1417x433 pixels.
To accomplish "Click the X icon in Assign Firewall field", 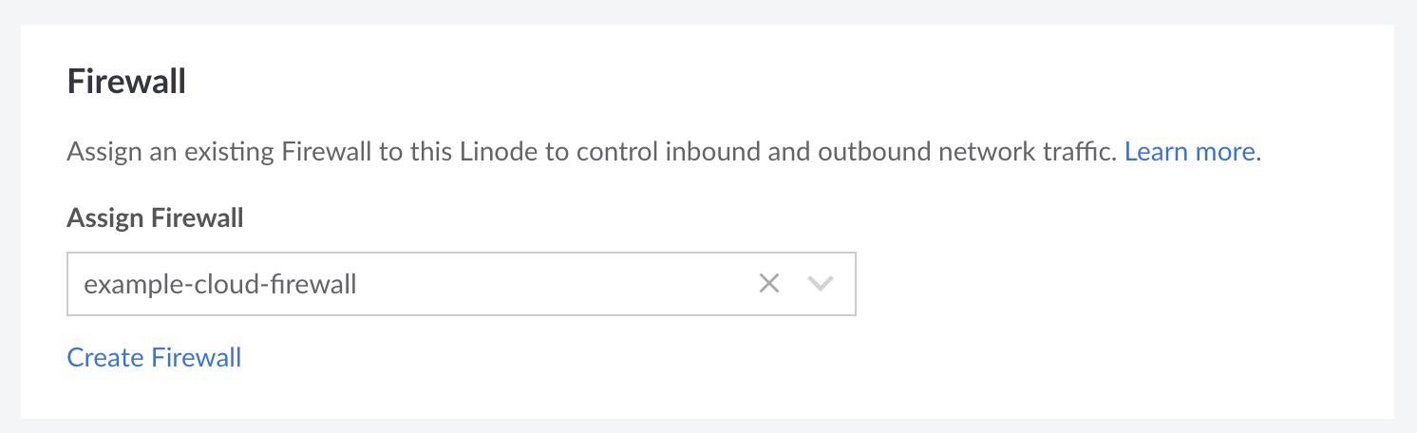I will click(x=768, y=283).
